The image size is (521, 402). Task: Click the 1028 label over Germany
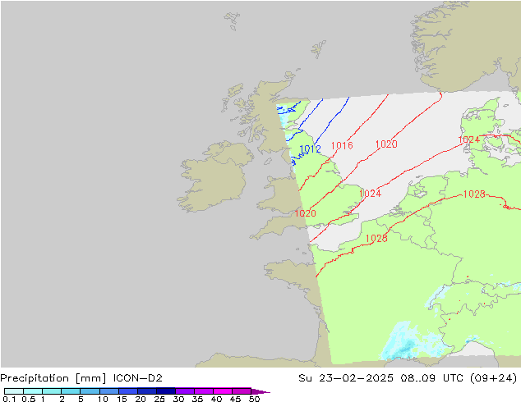474,194
